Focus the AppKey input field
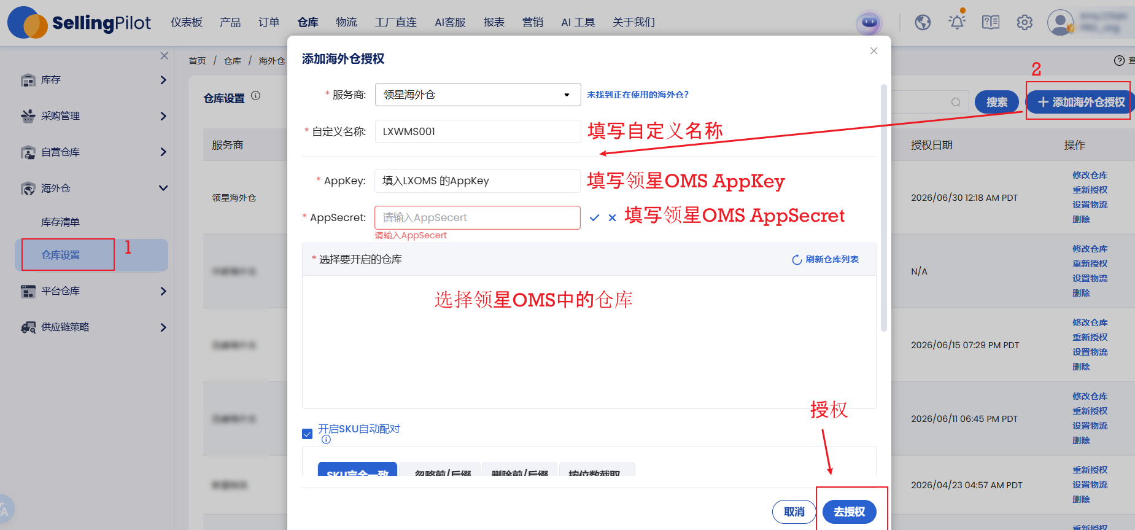1135x530 pixels. (478, 181)
